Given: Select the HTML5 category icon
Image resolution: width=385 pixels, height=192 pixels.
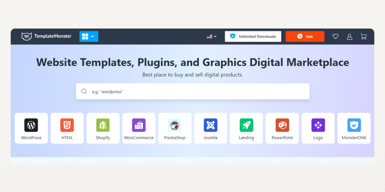Looking at the screenshot, I should (x=67, y=125).
